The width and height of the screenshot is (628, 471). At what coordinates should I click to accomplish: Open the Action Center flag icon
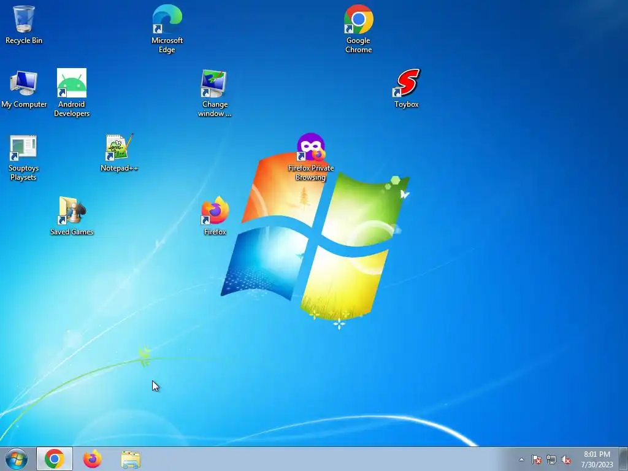click(x=536, y=459)
